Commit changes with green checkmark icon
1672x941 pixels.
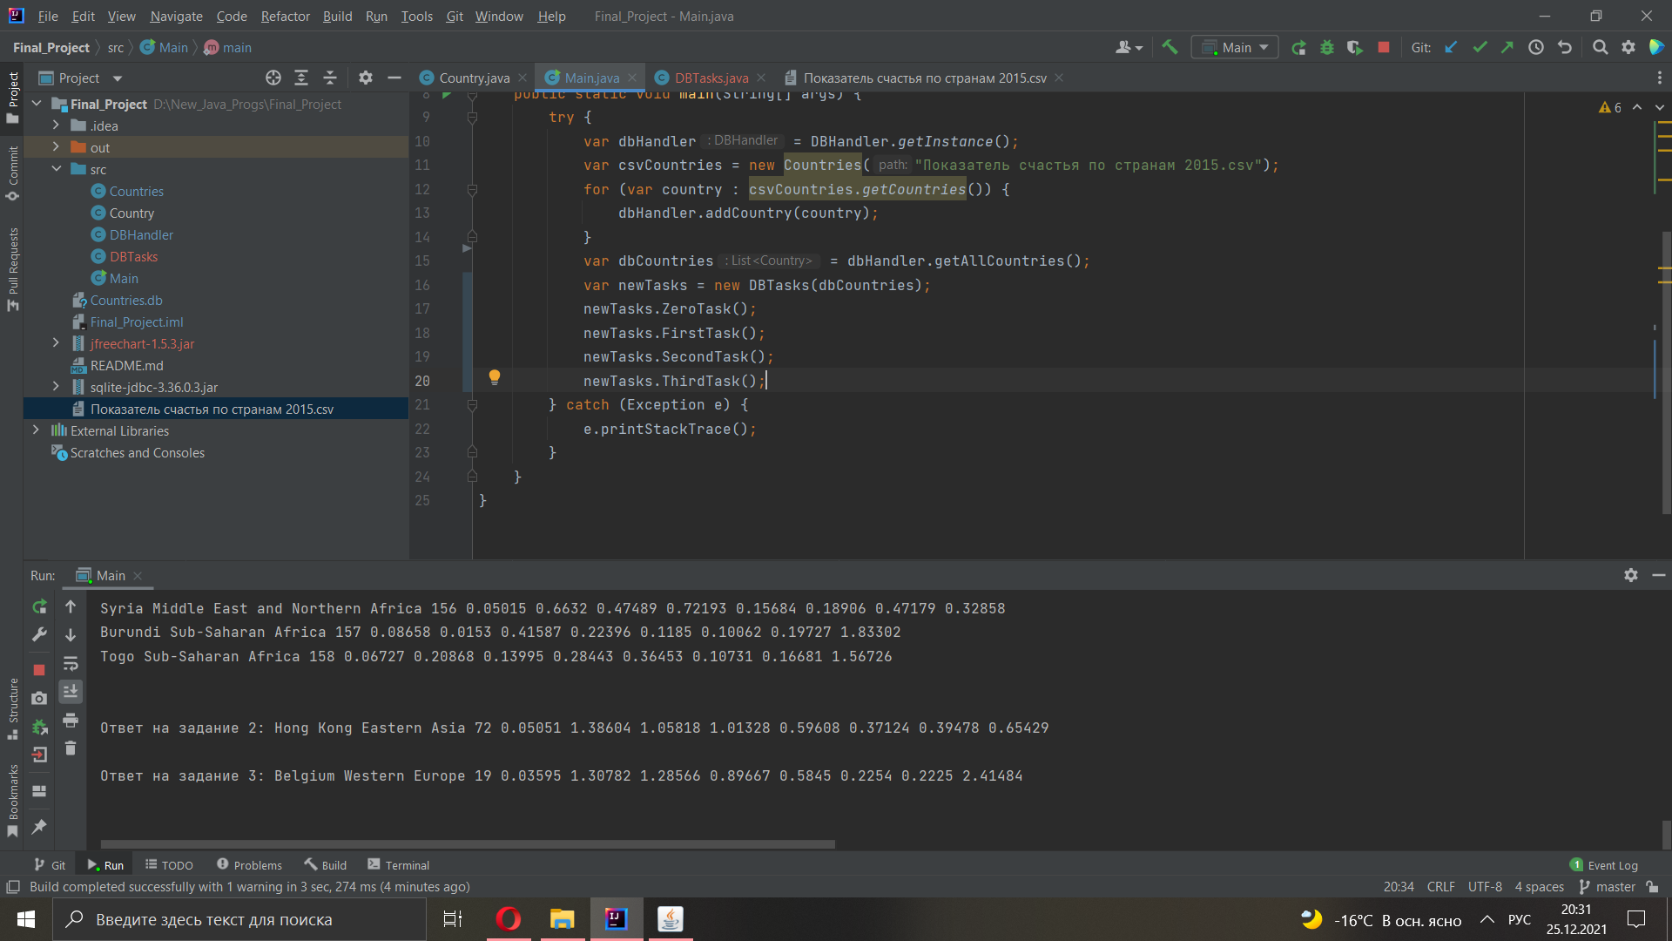pyautogui.click(x=1480, y=48)
